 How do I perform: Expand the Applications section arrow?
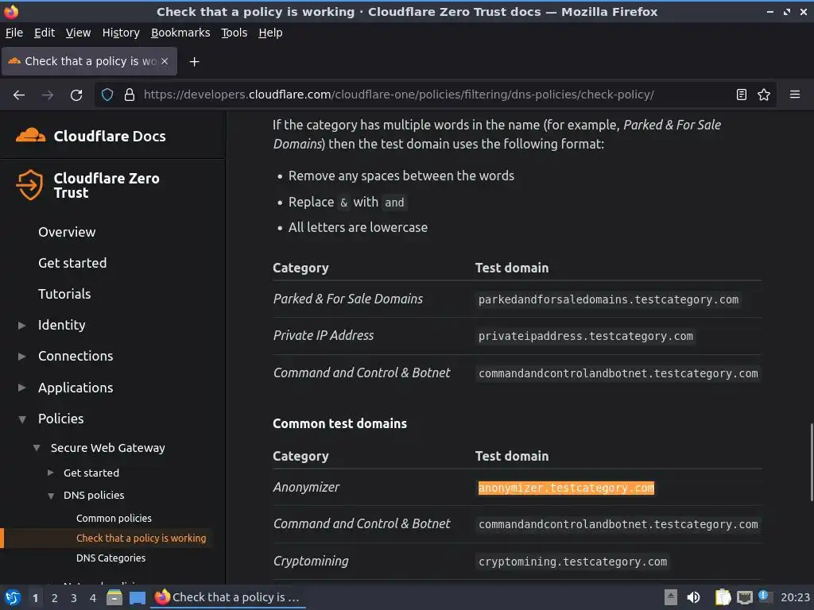(x=21, y=388)
